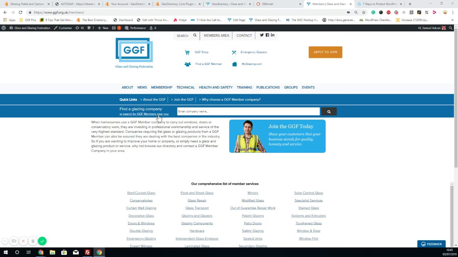458x257 pixels.
Task: Click or search for GGF Members near you
Action: pos(144,114)
